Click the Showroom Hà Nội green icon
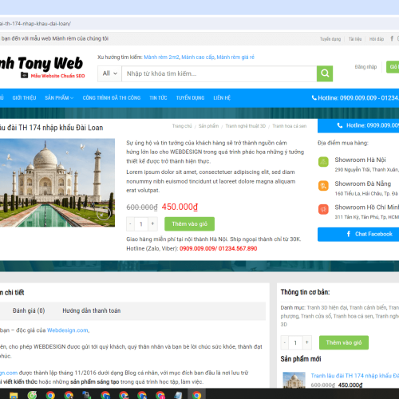This screenshot has width=399, height=399. click(x=323, y=162)
